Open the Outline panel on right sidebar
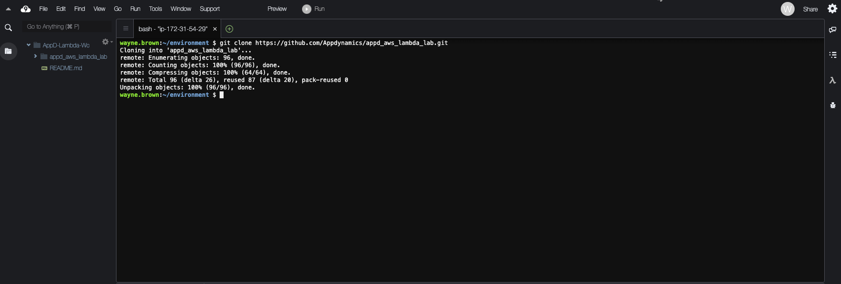The height and width of the screenshot is (284, 841). (x=833, y=55)
